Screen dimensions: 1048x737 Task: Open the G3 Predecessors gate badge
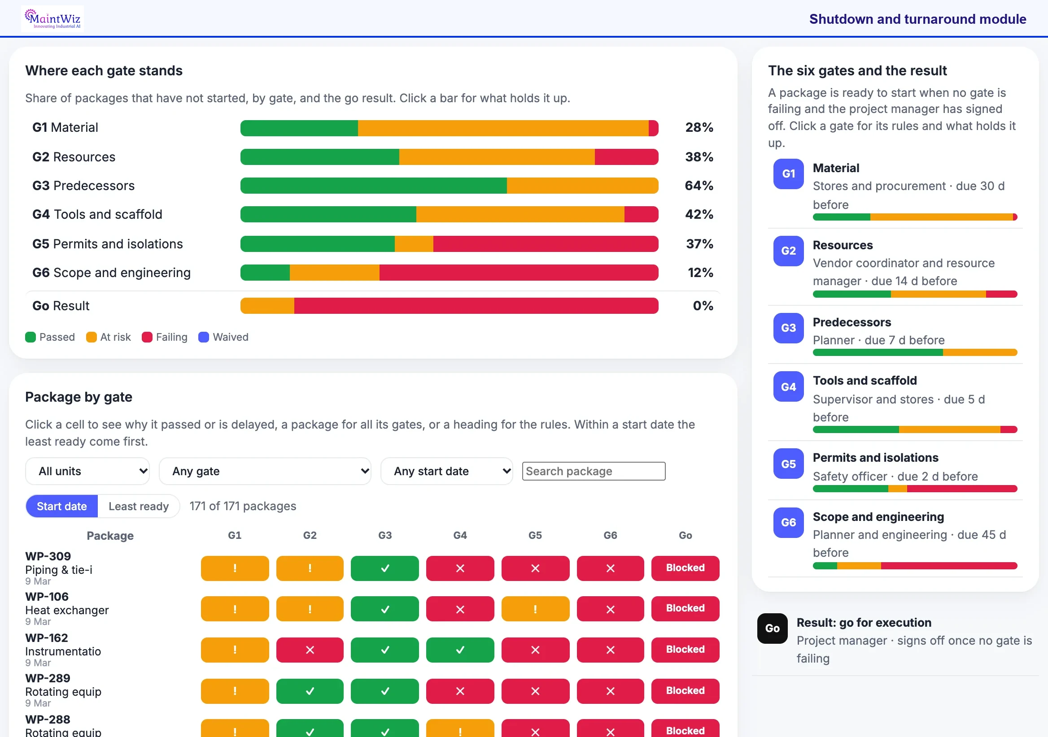click(x=788, y=328)
